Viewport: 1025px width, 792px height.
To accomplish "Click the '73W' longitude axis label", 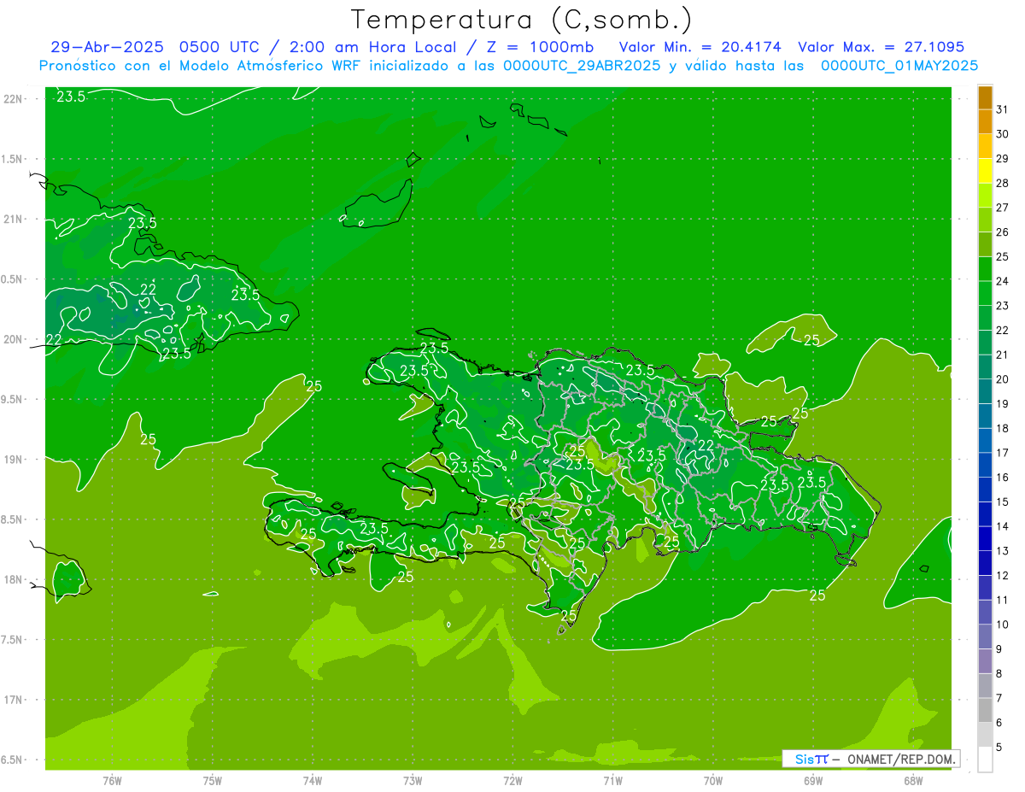I will click(x=413, y=779).
